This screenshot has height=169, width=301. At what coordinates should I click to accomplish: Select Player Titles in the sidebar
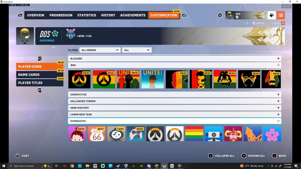[40, 83]
